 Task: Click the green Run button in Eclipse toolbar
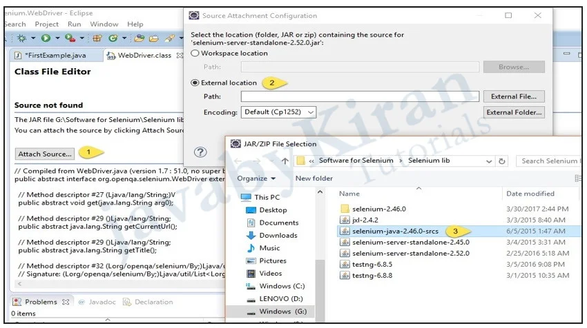coord(46,38)
